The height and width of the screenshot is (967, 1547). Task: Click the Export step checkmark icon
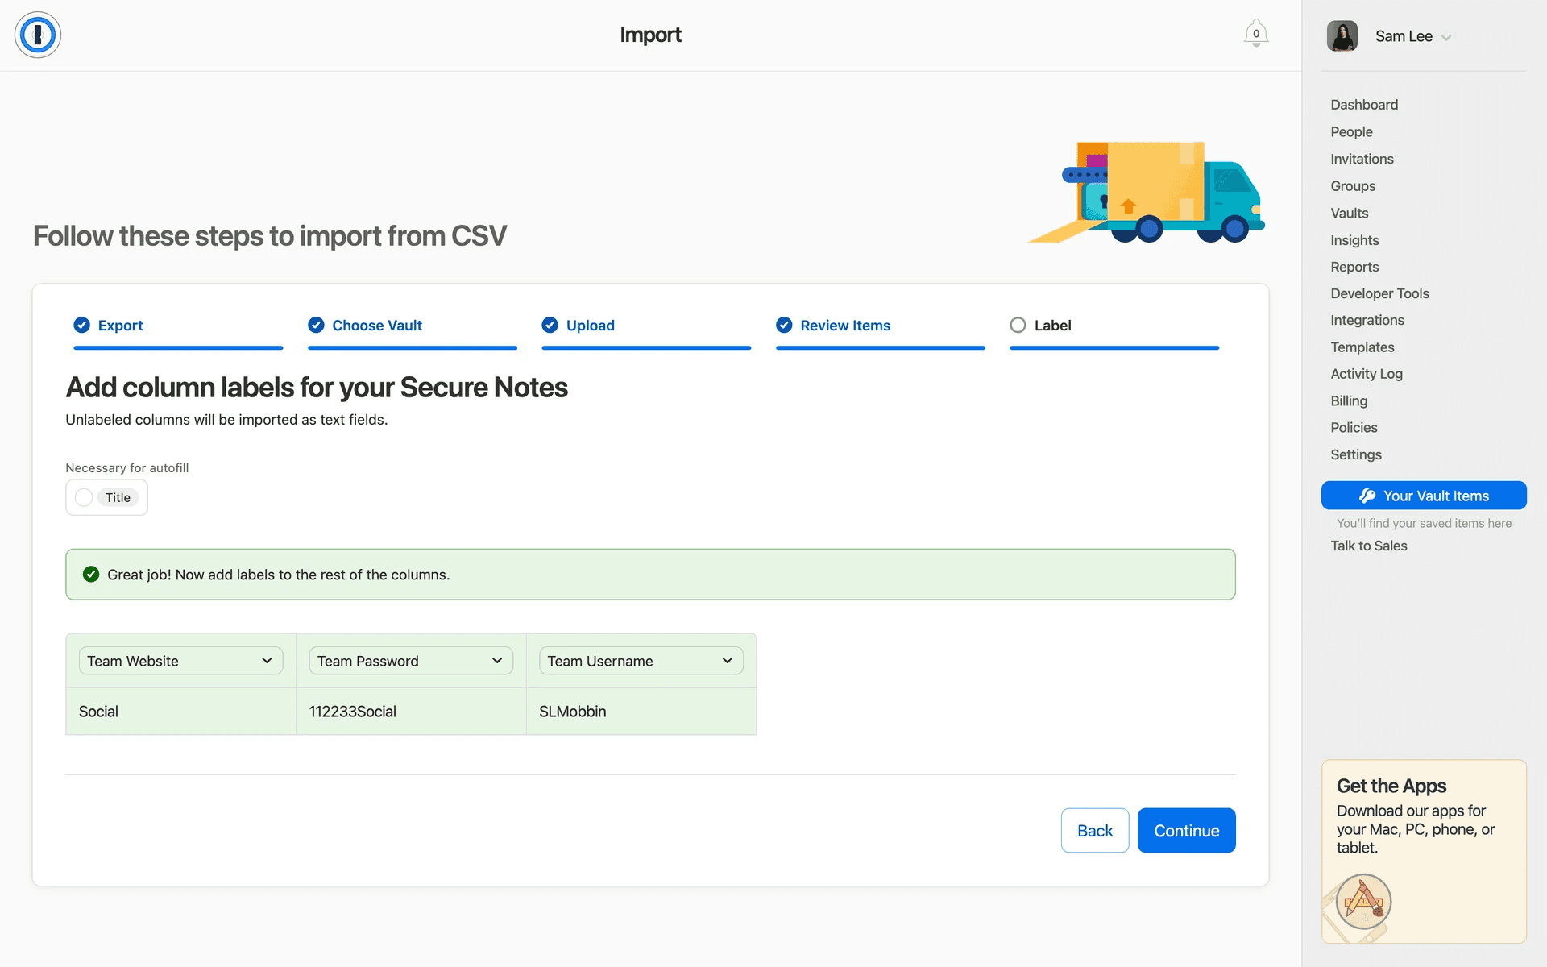pyautogui.click(x=82, y=325)
